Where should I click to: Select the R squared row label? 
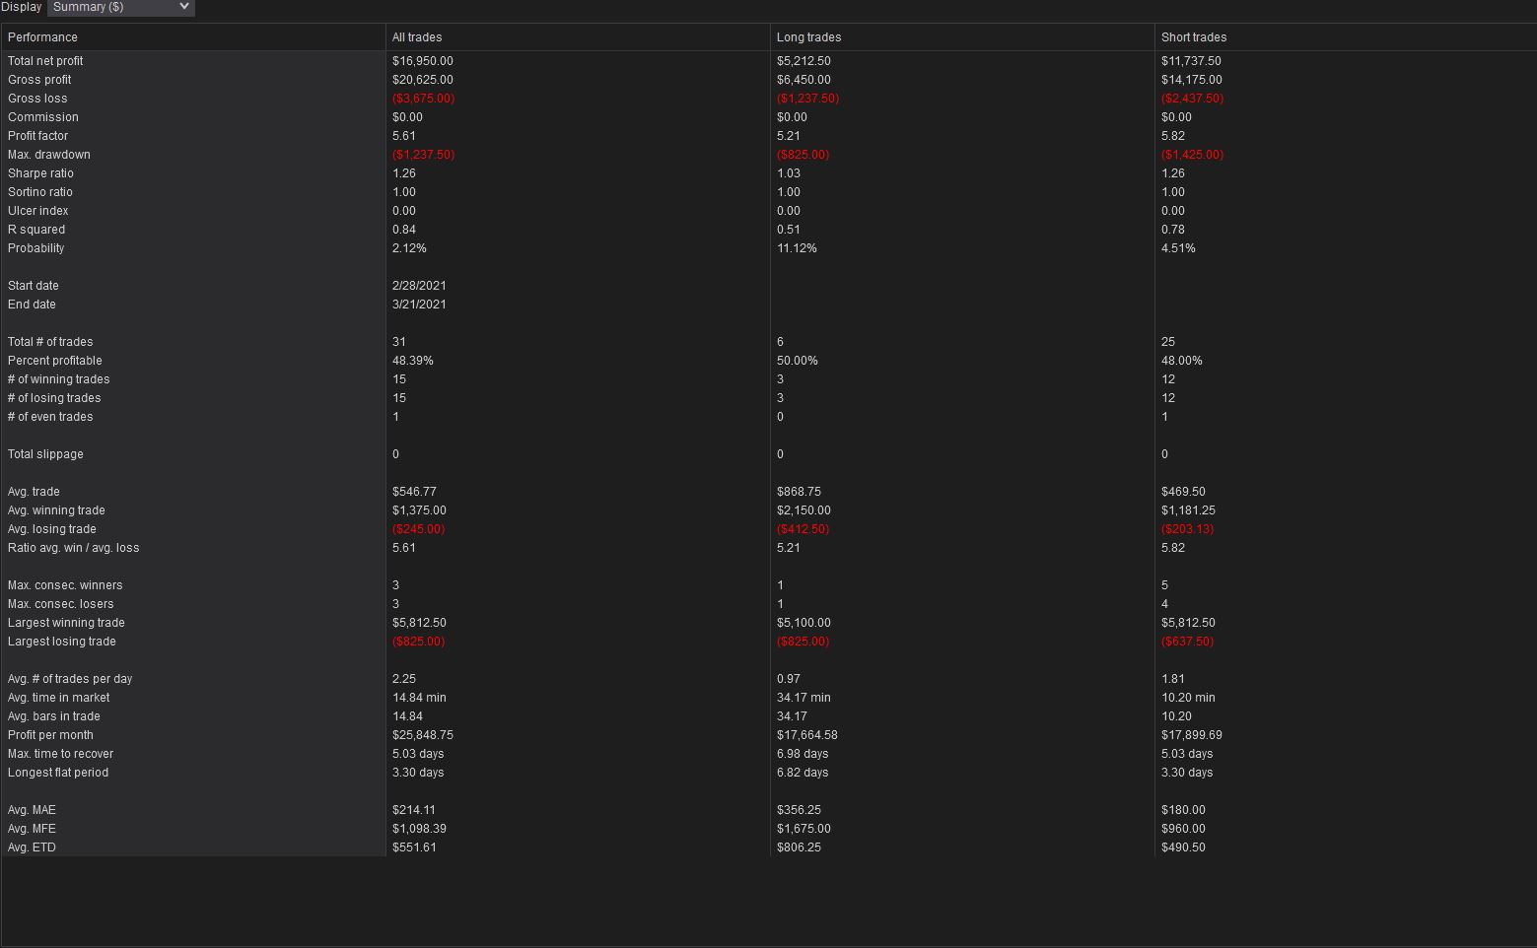coord(36,230)
